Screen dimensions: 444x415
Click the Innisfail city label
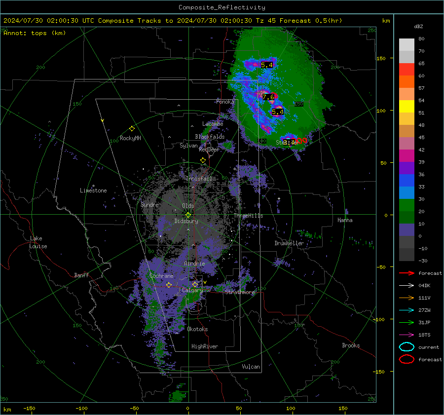click(x=199, y=179)
